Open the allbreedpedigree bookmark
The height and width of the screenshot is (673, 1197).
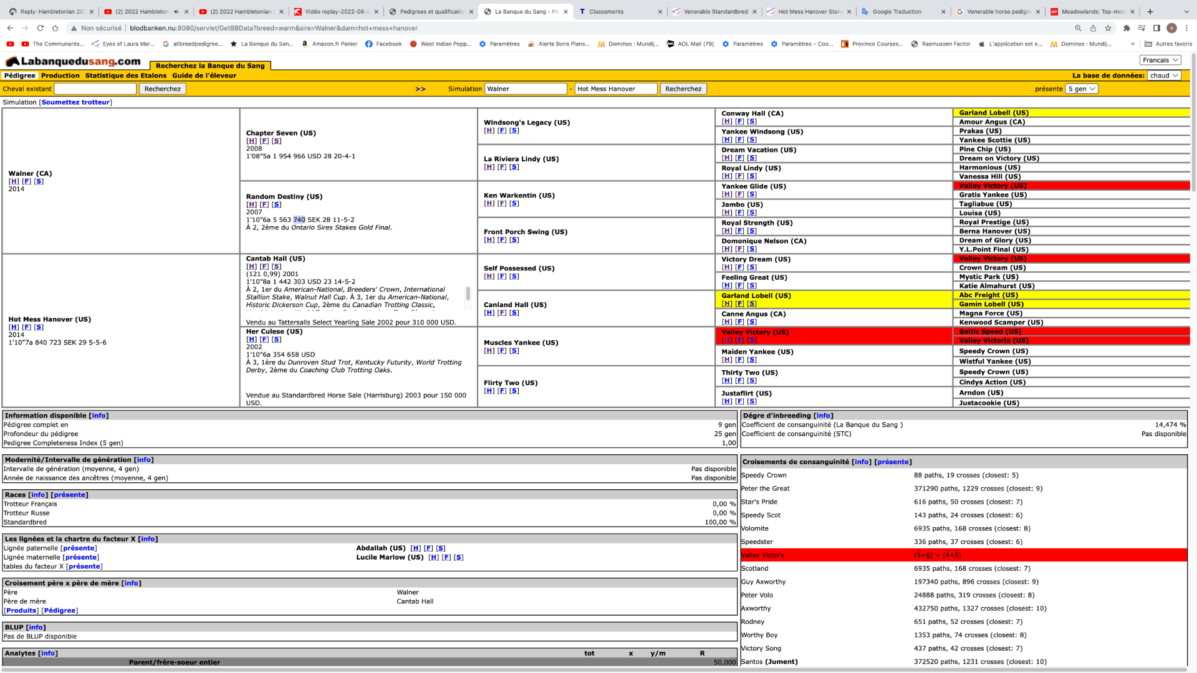coord(193,44)
